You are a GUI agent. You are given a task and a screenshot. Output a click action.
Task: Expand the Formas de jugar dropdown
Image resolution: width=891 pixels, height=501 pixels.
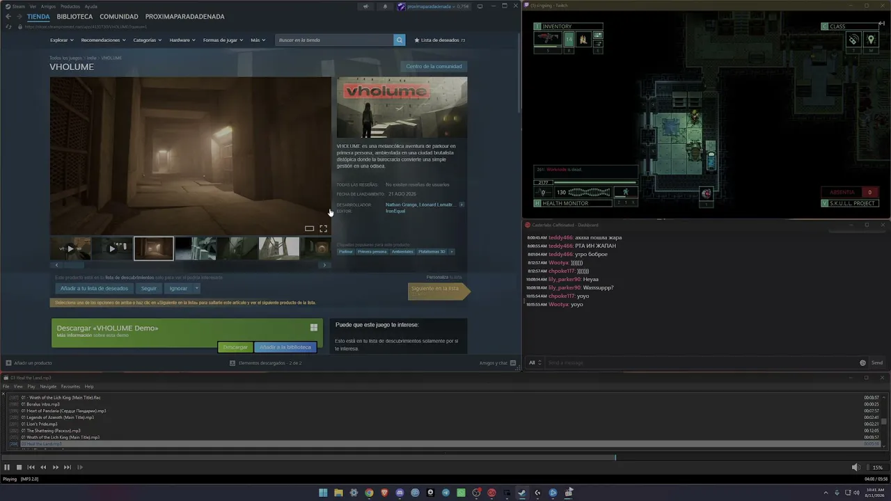click(x=223, y=40)
